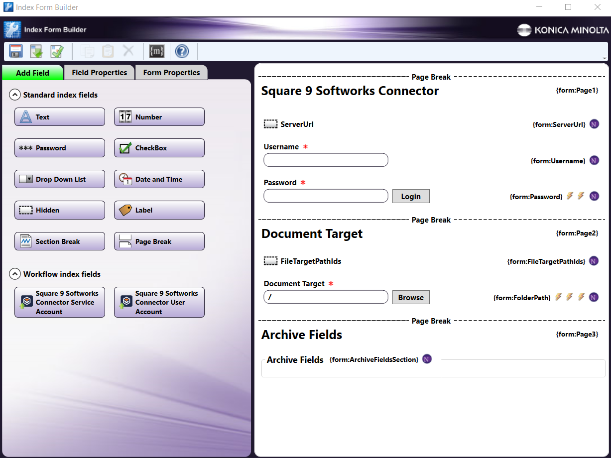The width and height of the screenshot is (611, 458).
Task: Click the Document Target path input box
Action: 326,297
